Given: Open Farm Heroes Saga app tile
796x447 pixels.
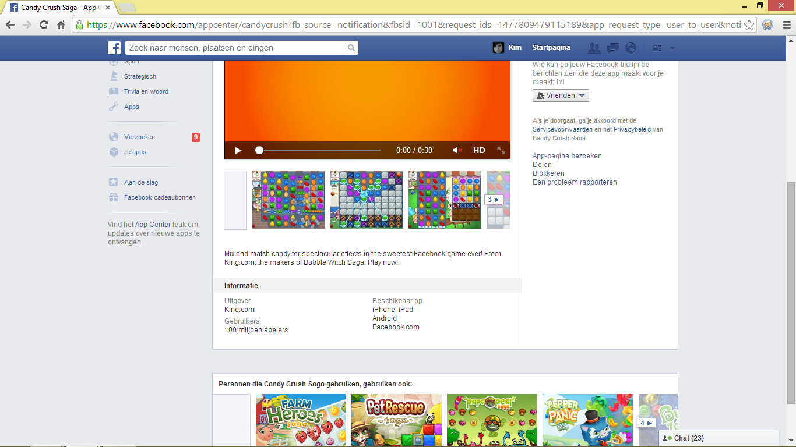Looking at the screenshot, I should (301, 420).
